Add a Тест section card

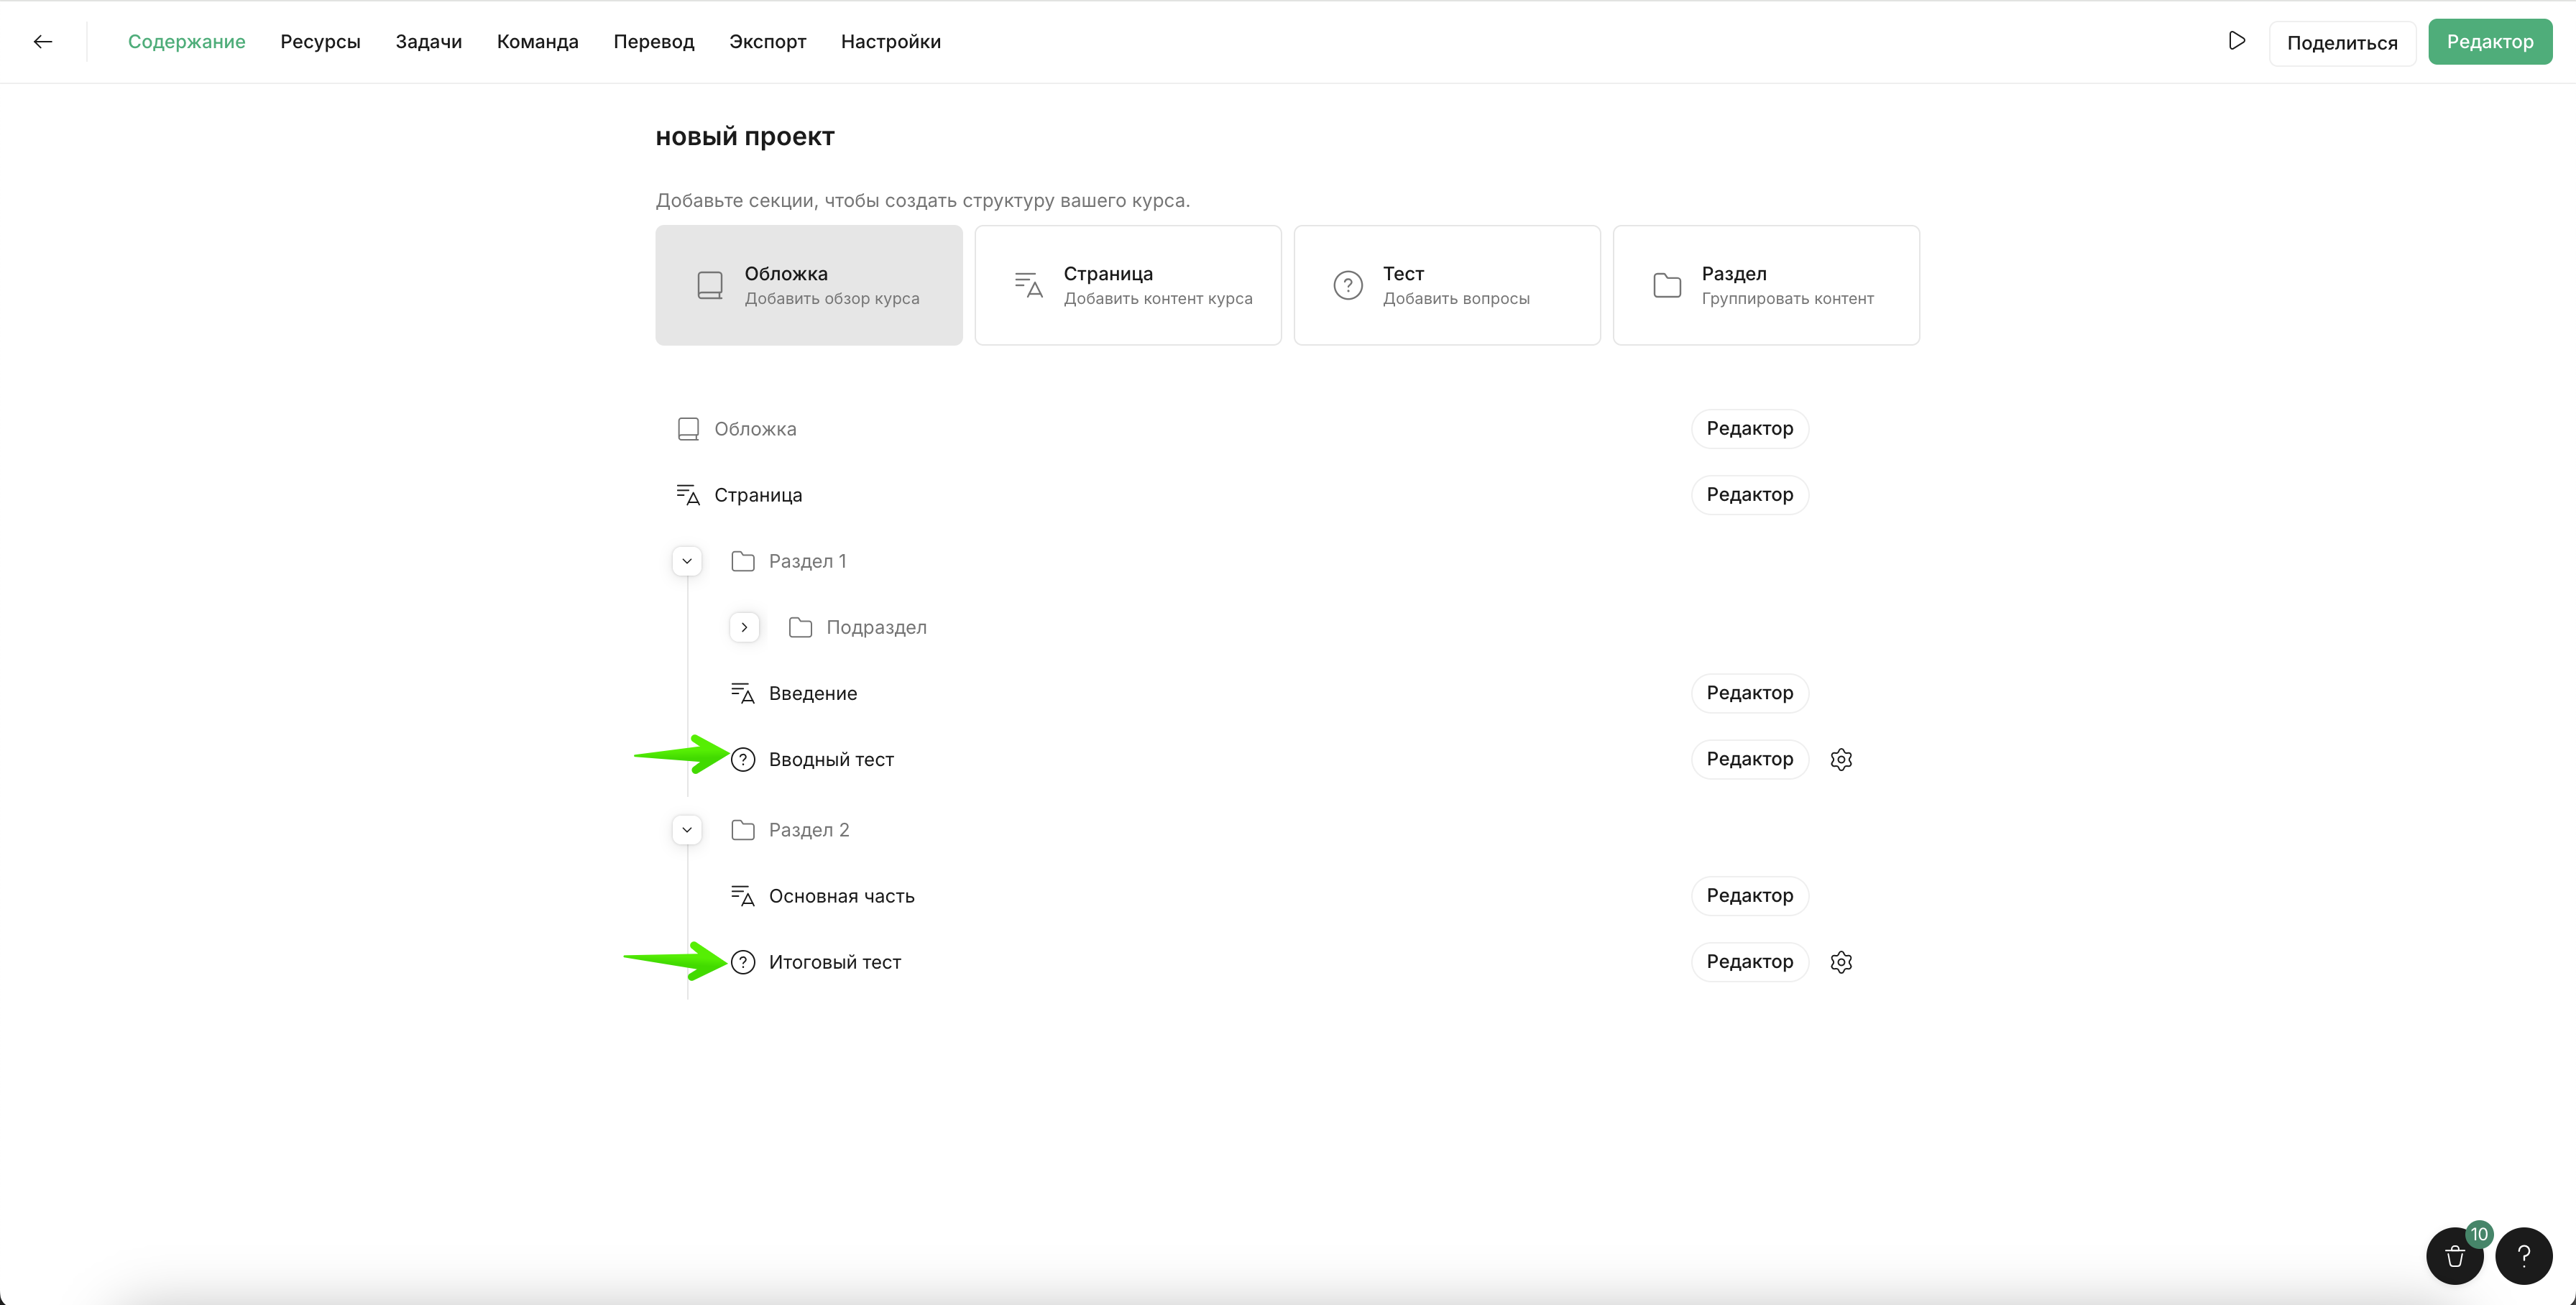(1446, 285)
